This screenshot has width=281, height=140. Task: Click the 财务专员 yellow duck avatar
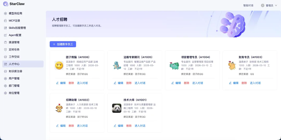[232, 65]
